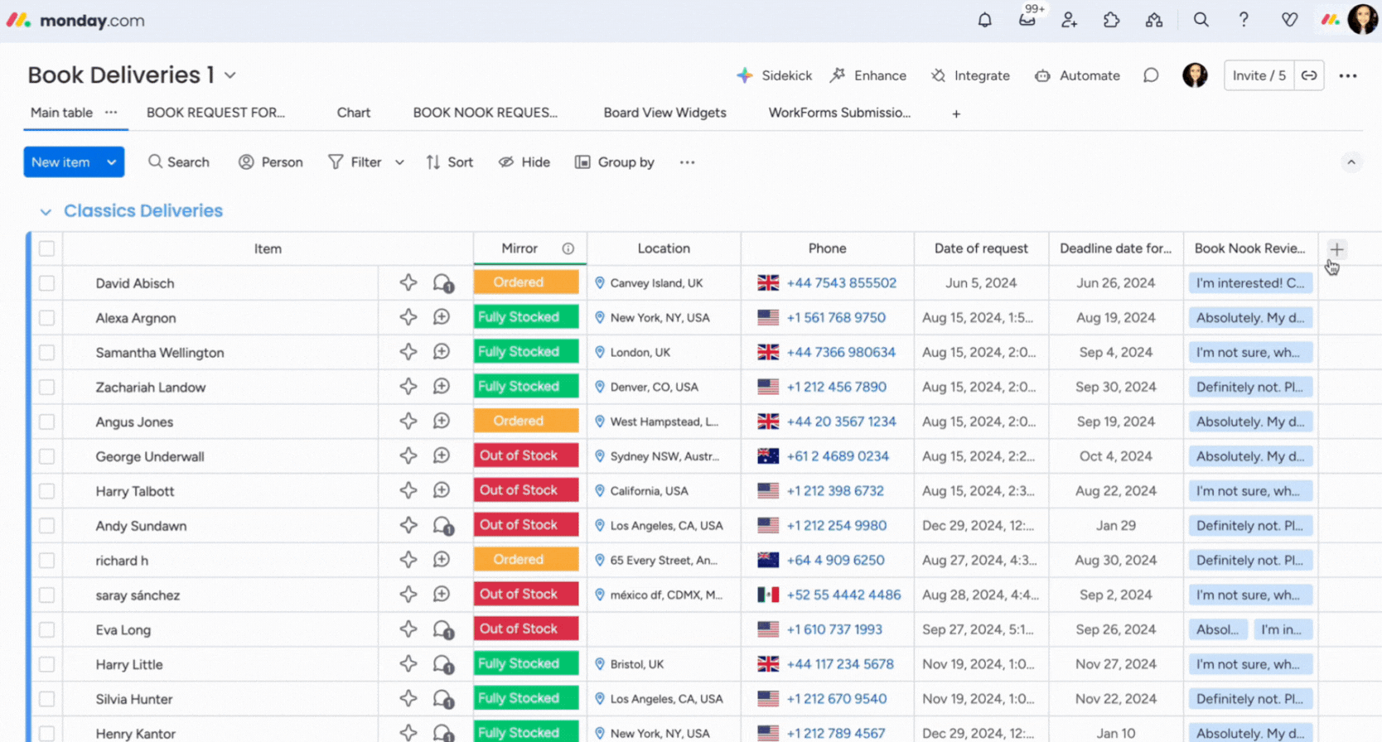Switch to Main table tab

coord(61,113)
